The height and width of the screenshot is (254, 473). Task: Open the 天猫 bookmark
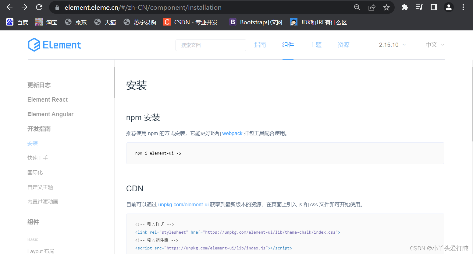pos(105,22)
